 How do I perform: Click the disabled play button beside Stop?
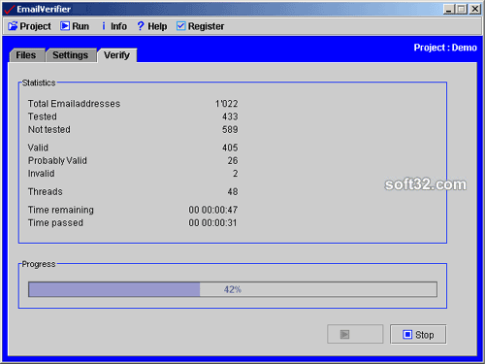355,334
